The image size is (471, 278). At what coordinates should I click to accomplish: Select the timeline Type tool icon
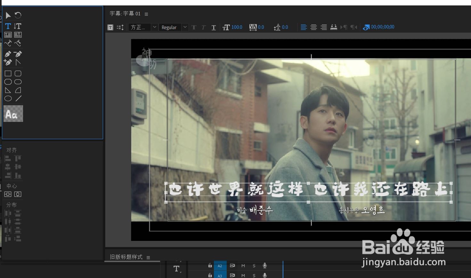[176, 269]
